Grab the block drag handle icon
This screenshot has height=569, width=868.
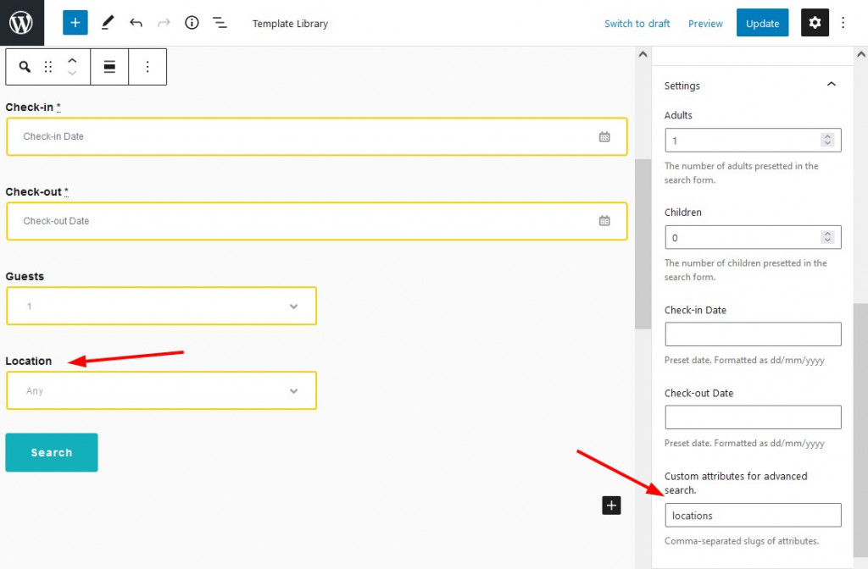pyautogui.click(x=48, y=67)
